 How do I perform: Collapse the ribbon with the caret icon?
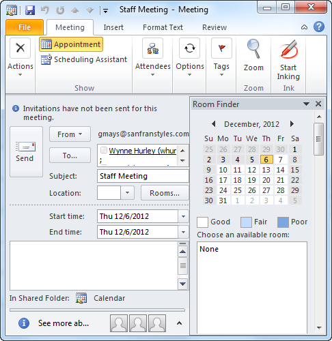(304, 27)
